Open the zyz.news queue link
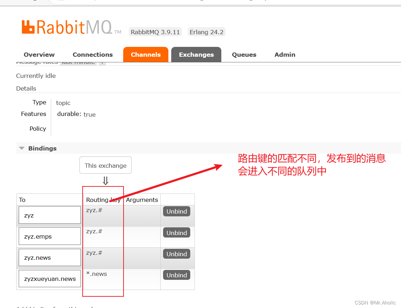401x308 pixels. 36,257
